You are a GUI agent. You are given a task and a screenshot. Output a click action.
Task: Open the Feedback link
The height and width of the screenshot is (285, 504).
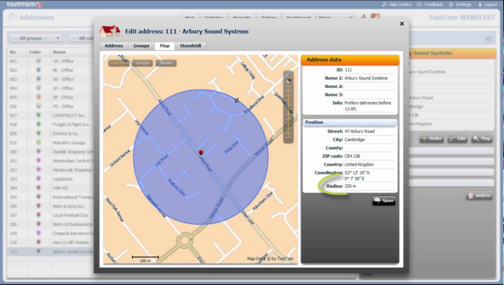coord(434,4)
